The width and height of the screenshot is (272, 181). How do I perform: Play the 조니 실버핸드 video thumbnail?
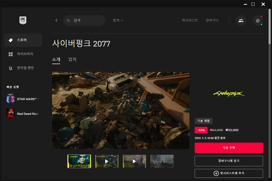click(x=107, y=161)
